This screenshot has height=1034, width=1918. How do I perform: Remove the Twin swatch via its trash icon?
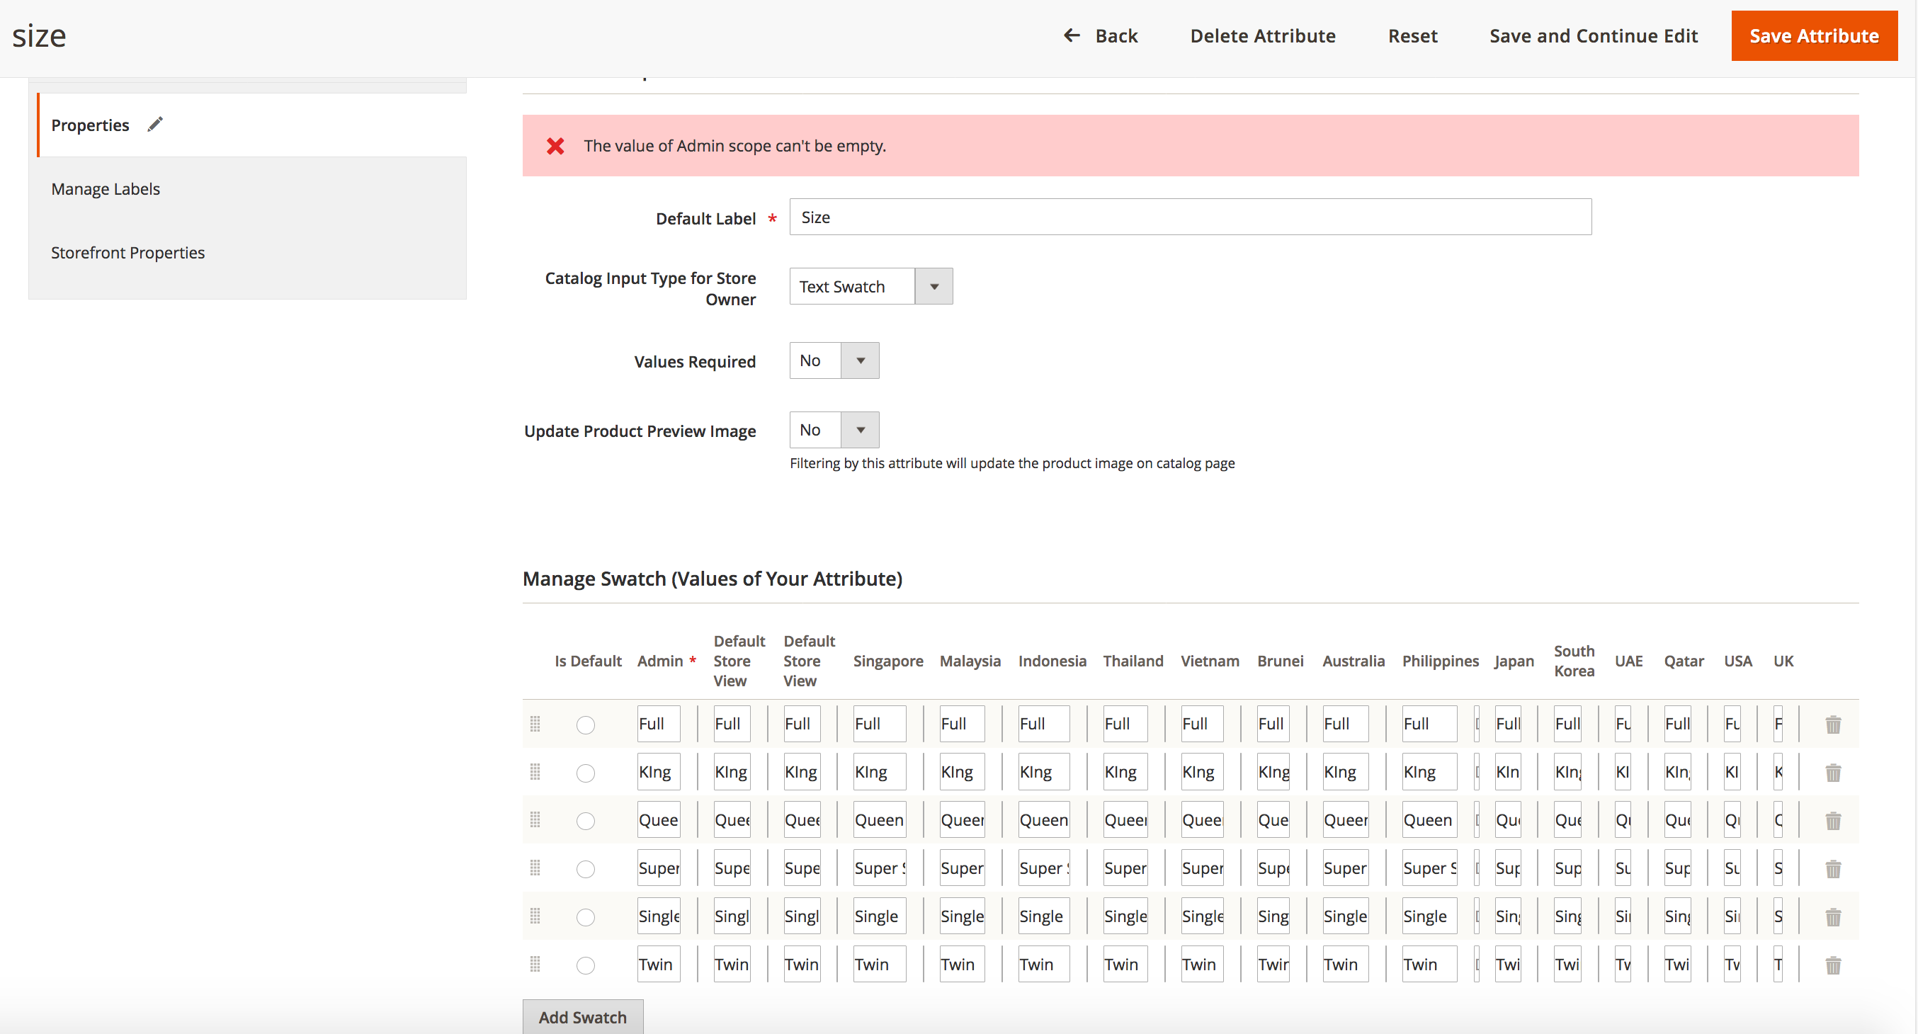(1832, 965)
